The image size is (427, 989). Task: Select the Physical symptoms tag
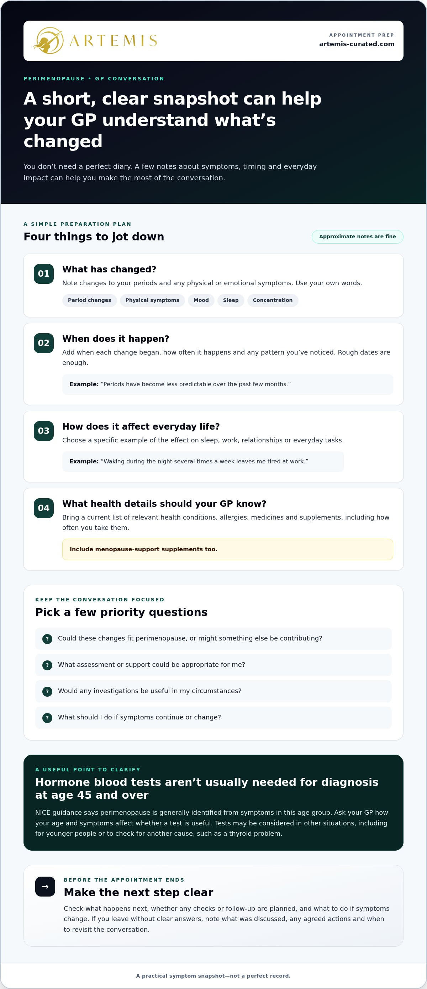tap(152, 301)
